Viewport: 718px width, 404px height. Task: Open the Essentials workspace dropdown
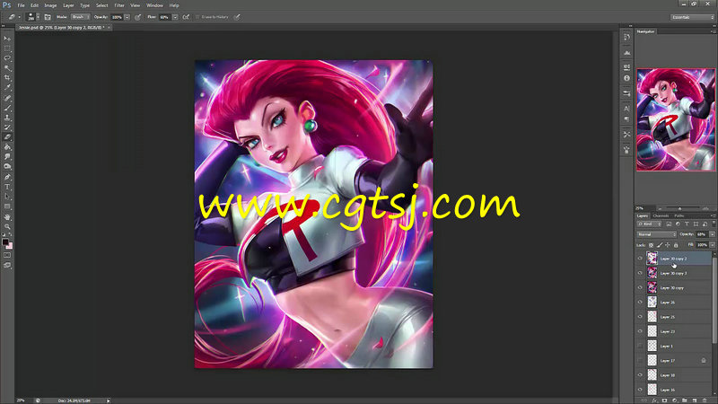[x=692, y=17]
